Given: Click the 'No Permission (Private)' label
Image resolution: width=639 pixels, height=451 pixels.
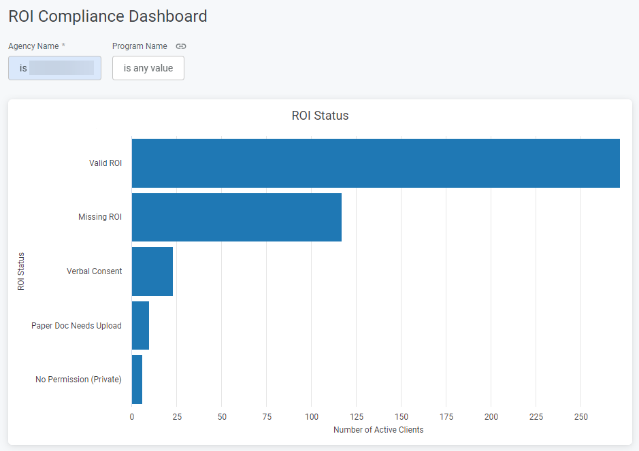Looking at the screenshot, I should 78,380.
